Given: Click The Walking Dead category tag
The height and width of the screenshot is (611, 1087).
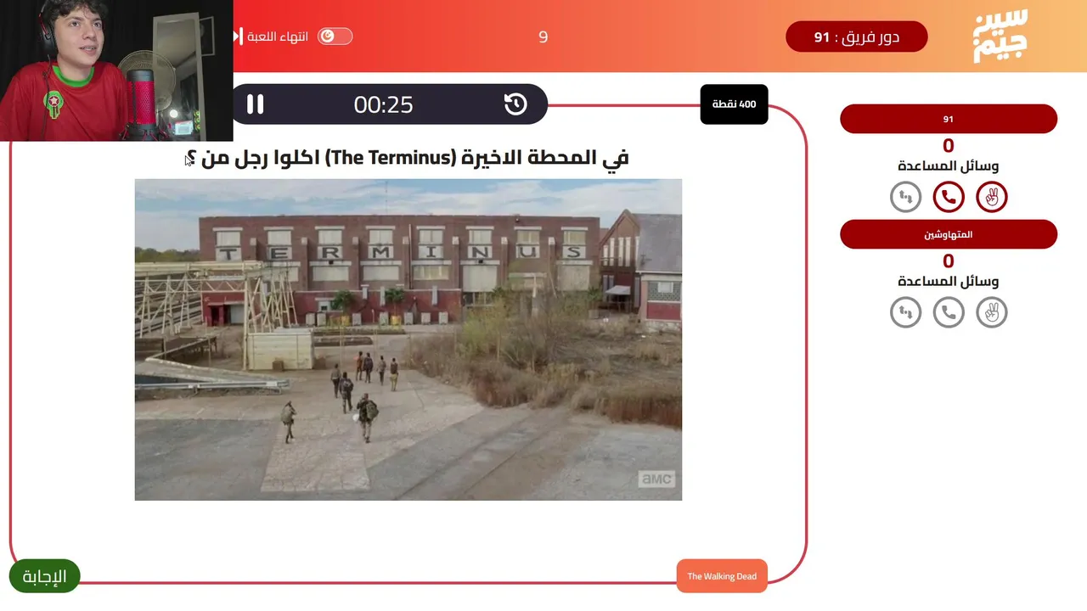Looking at the screenshot, I should click(722, 576).
